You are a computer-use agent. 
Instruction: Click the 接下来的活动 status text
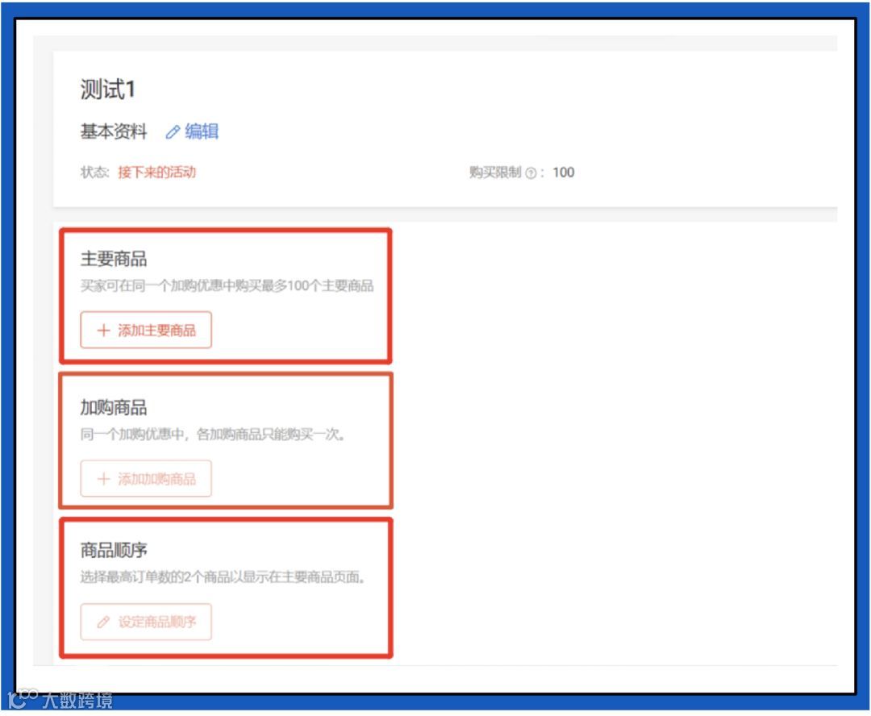tap(156, 173)
